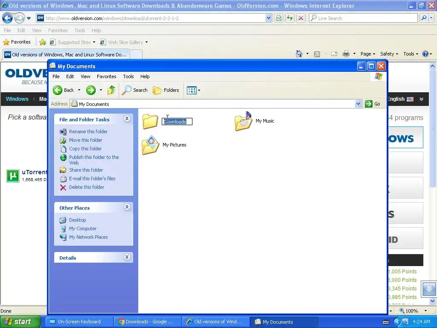Click the IE page vertical scrollbar down arrow
Viewport: 437px width, 328px height.
pos(433,301)
